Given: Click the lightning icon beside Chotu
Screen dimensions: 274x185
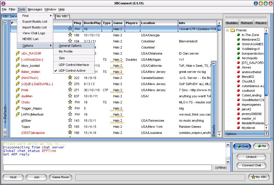Looking at the screenshot, I should [18, 102].
